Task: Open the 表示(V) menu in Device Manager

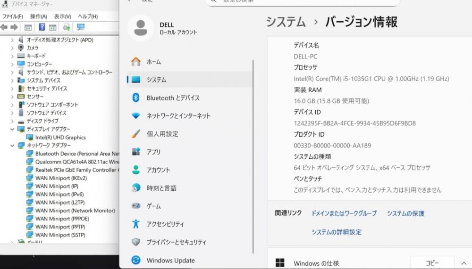Action: (62, 16)
